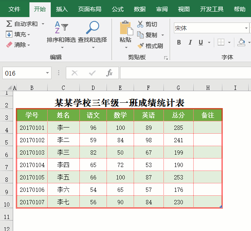
Task: Select column H header
Action: tap(208, 88)
